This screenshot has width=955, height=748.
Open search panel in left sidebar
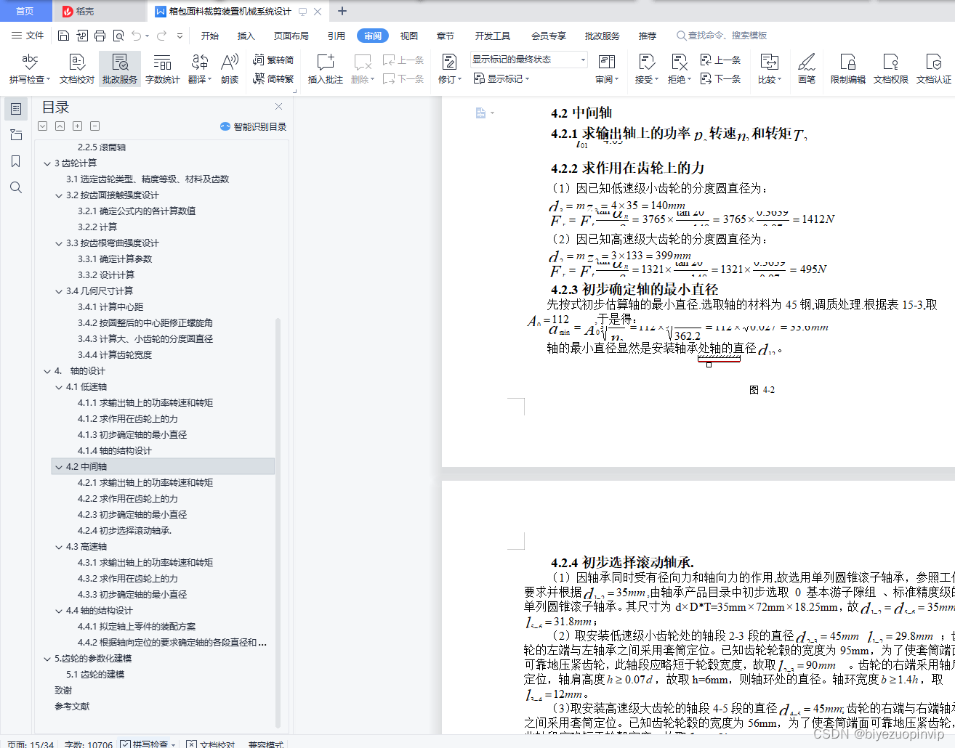16,187
